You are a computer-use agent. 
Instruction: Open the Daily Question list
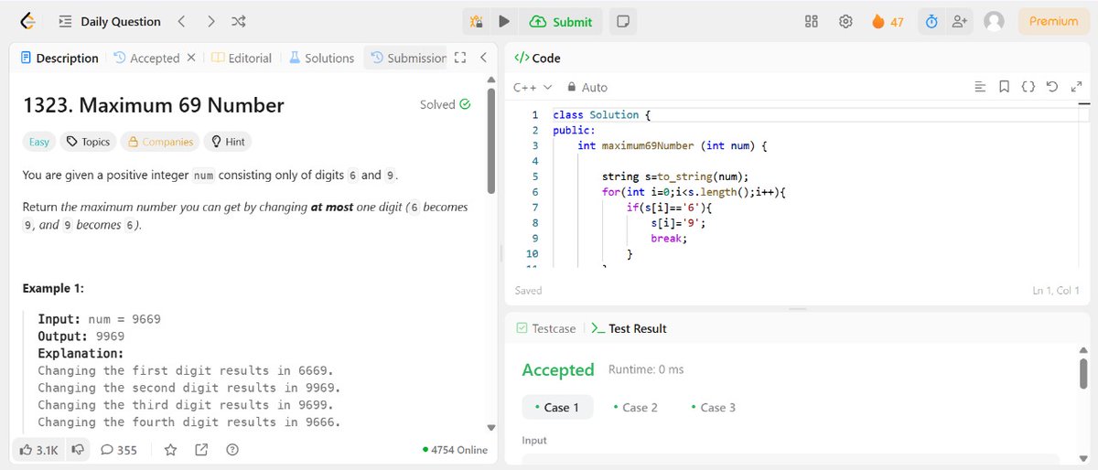pyautogui.click(x=109, y=21)
